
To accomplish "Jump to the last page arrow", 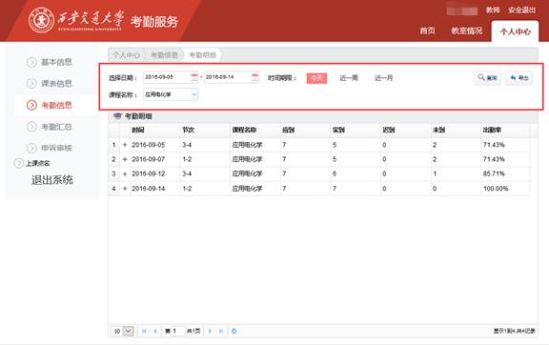I will [x=221, y=331].
